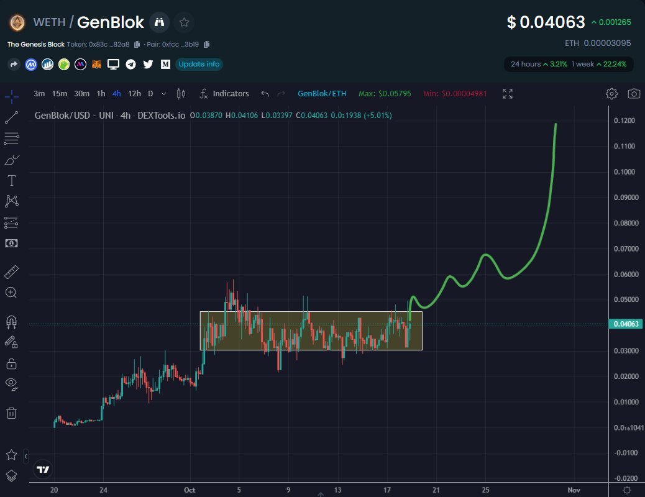Switch chart to 1h timeframe
This screenshot has height=497, width=645.
click(x=101, y=94)
